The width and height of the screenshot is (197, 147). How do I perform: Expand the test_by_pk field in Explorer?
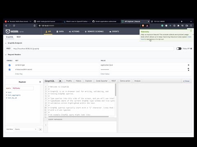[x=11, y=98]
